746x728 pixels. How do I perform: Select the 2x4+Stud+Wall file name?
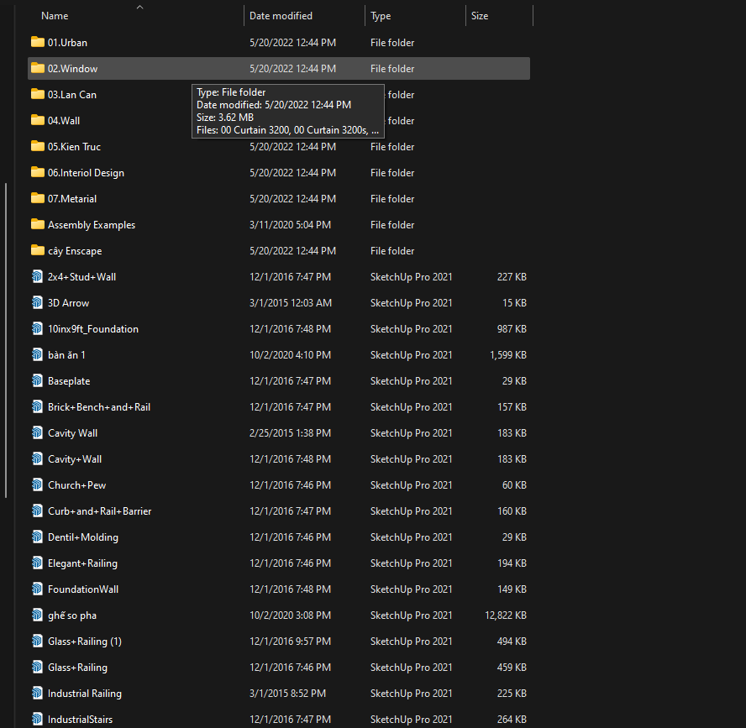(x=81, y=277)
